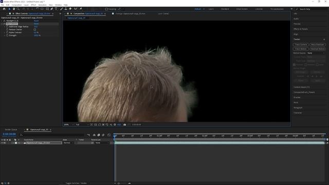Click the Stabilize Motion button
329x185 pixels.
point(318,49)
